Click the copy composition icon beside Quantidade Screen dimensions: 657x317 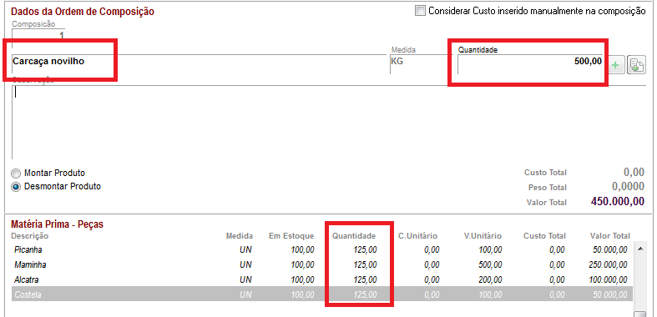pyautogui.click(x=635, y=66)
